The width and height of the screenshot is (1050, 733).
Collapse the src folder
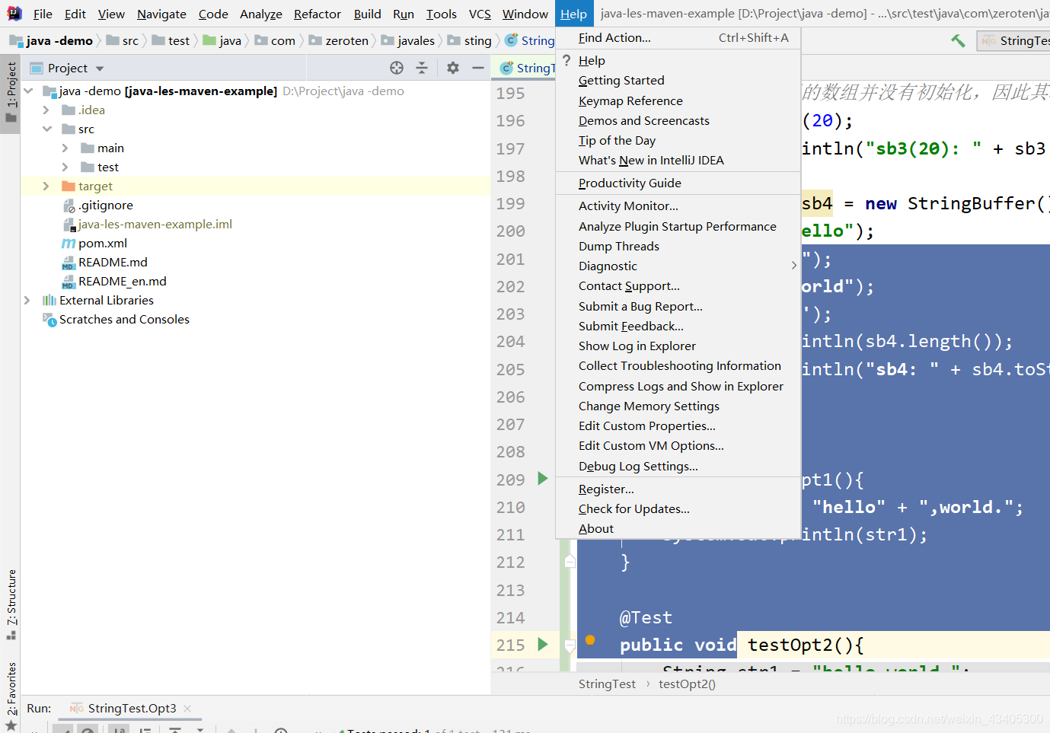pyautogui.click(x=46, y=129)
